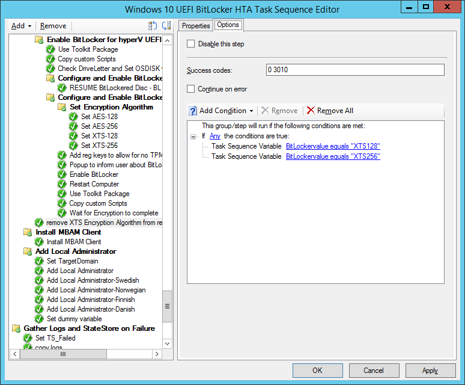Click the folder icon beside Set Encryption Algorithm

coord(62,107)
